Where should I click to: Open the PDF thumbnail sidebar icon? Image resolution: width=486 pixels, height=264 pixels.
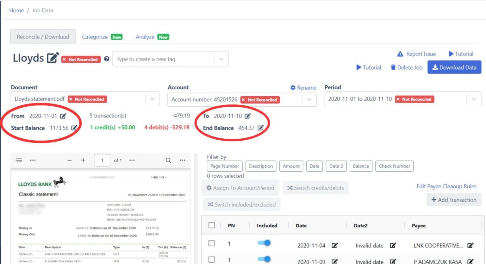coord(19,160)
